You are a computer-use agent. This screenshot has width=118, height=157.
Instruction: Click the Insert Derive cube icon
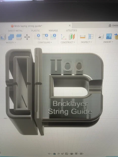click(x=101, y=37)
